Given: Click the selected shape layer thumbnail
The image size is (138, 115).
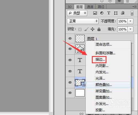Looking at the screenshot, I should point(80,83).
